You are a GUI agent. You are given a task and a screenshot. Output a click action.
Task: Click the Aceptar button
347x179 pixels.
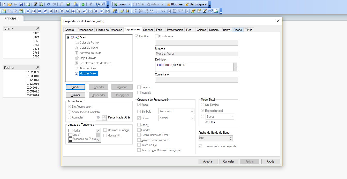pos(208,161)
